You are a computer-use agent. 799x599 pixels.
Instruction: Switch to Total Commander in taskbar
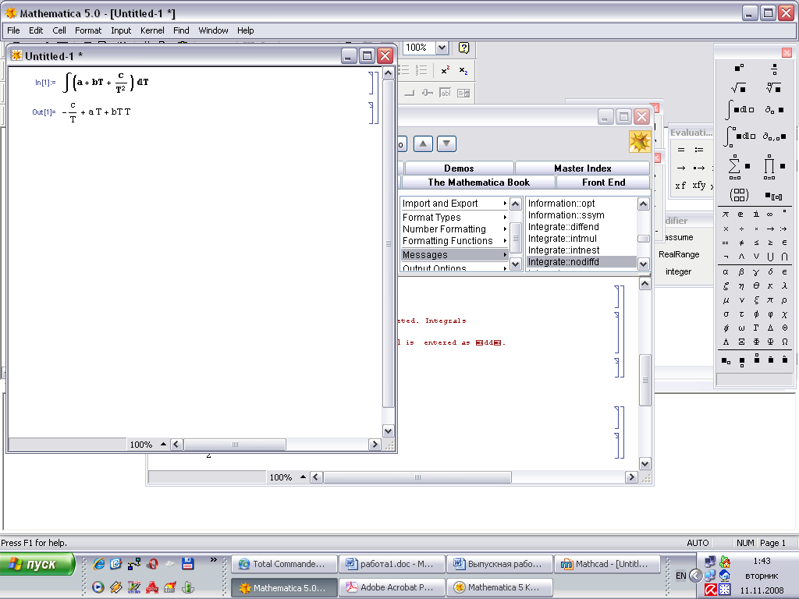(x=284, y=564)
